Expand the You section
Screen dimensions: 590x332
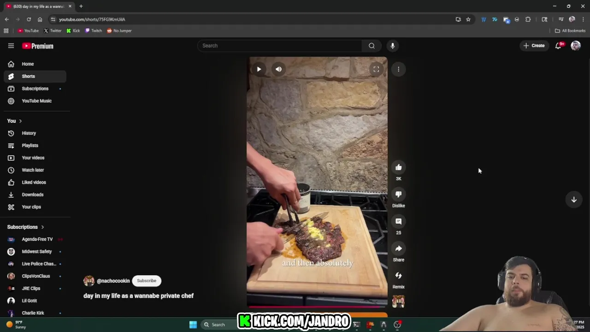[x=15, y=121]
